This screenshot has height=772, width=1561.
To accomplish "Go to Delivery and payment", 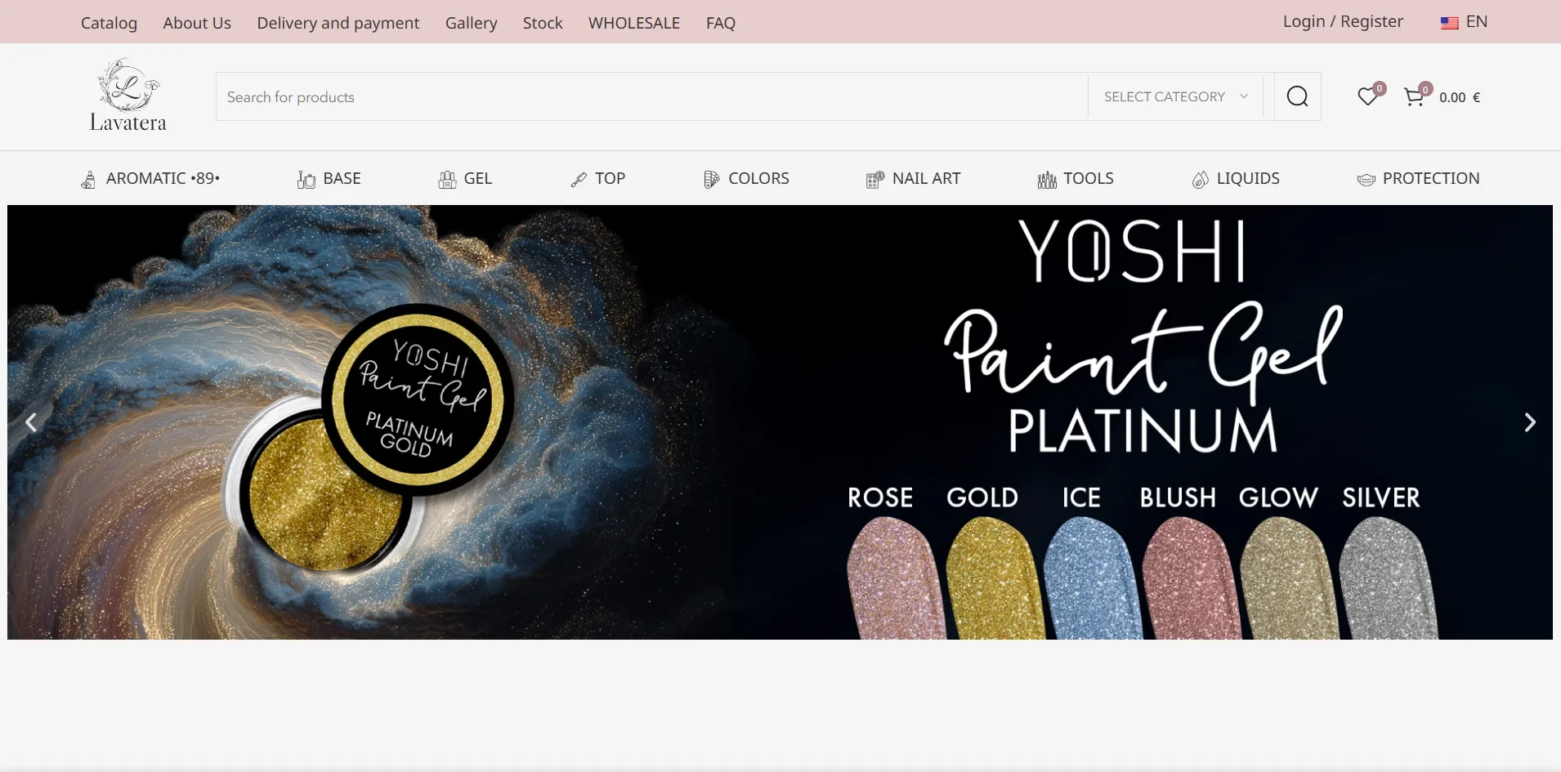I will (338, 23).
